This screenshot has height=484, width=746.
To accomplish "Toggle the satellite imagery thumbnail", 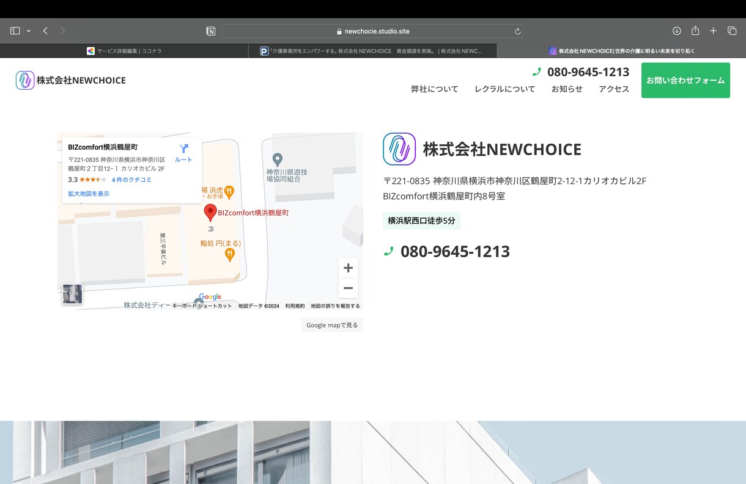I will [x=72, y=294].
